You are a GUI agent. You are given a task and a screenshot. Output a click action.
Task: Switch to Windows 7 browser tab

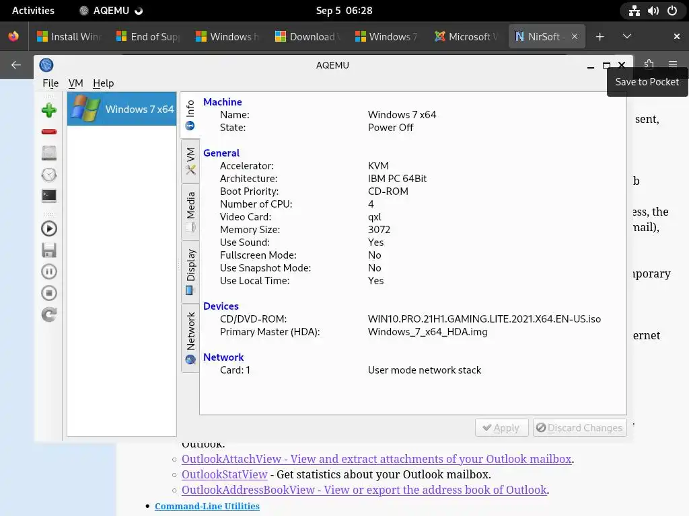(387, 36)
